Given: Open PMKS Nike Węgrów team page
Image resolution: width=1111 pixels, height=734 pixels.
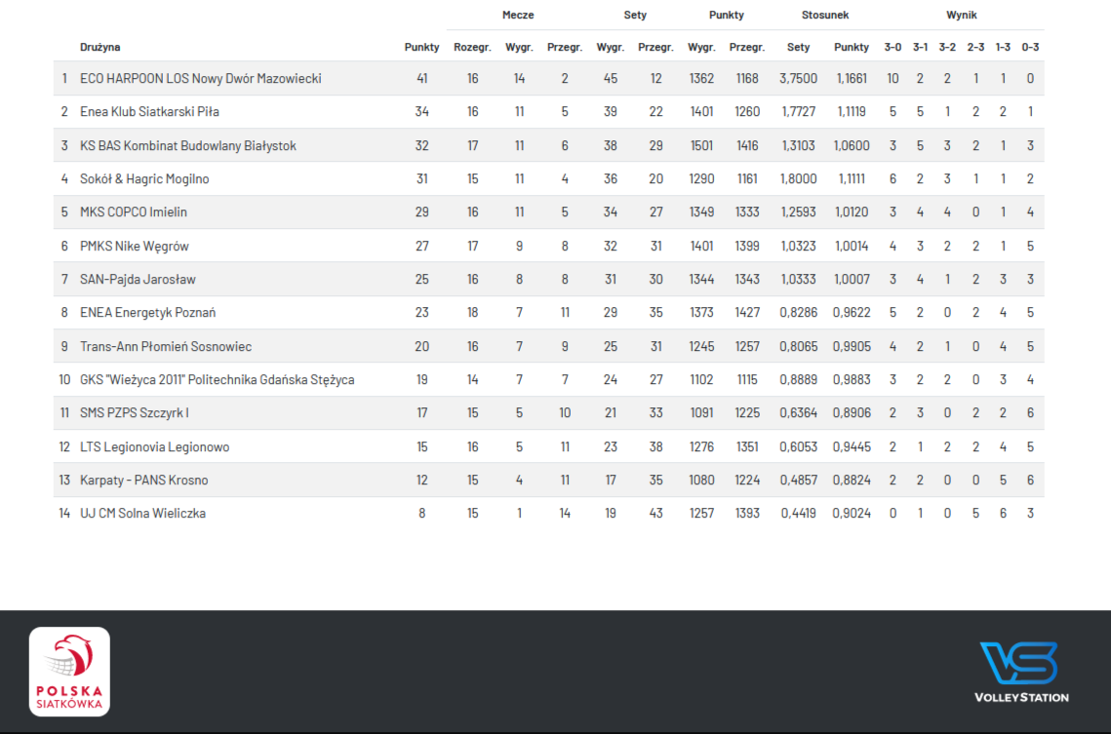Looking at the screenshot, I should coord(135,247).
